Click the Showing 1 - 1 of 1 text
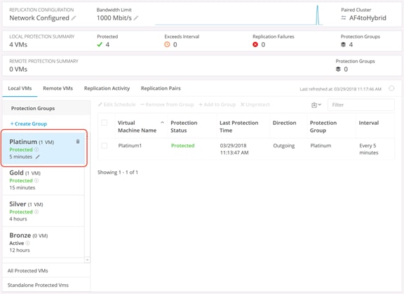Screen dimensions: 404x294 [x=118, y=172]
